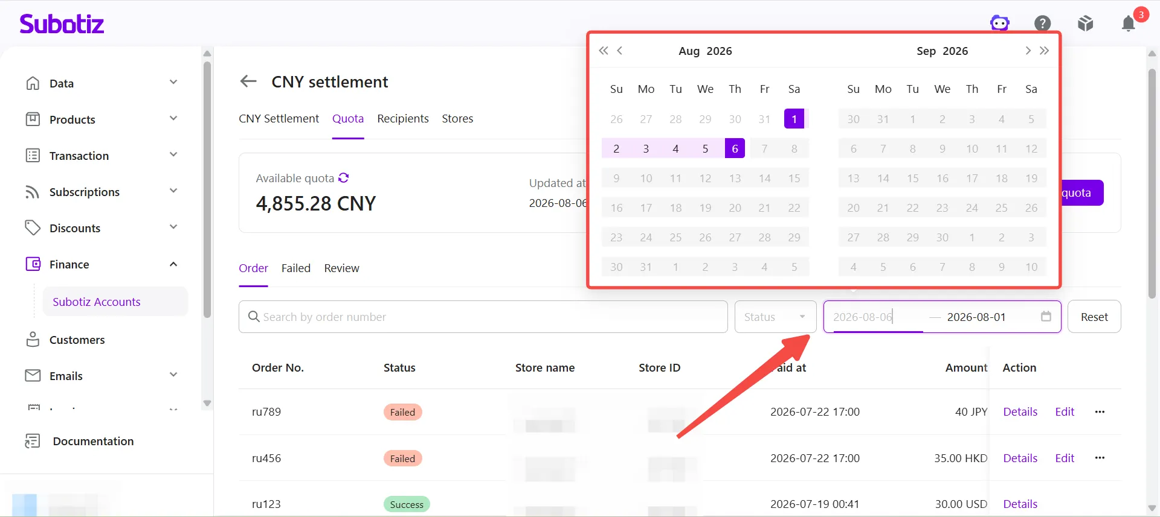Click the Subscriptions feed icon in sidebar
The width and height of the screenshot is (1160, 517).
click(33, 192)
